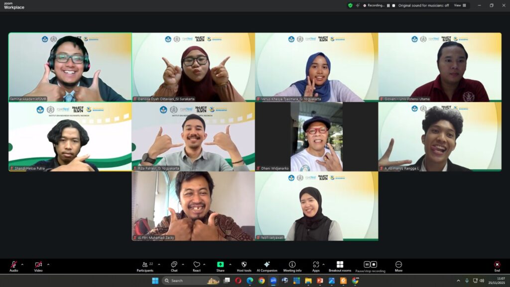Expand the Video options arrow
Screen dimensions: 510x287
click(x=48, y=265)
